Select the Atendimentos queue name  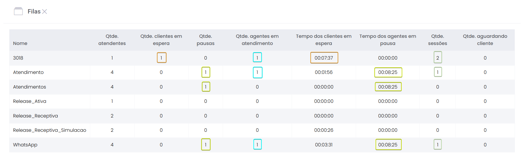pyautogui.click(x=29, y=87)
